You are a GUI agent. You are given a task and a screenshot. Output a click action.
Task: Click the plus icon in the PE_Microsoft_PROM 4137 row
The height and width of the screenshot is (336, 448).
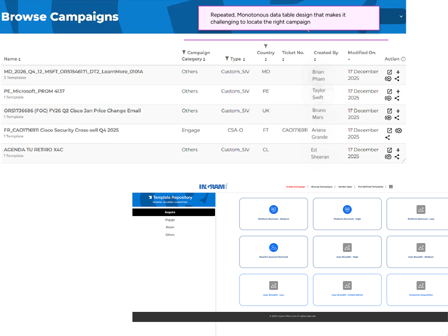398,91
